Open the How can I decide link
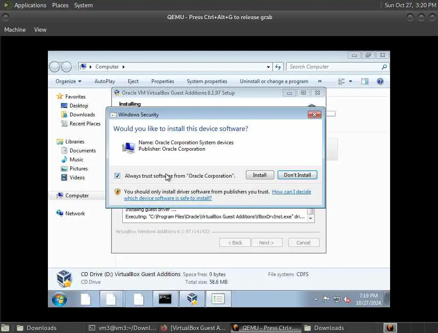 pos(291,192)
